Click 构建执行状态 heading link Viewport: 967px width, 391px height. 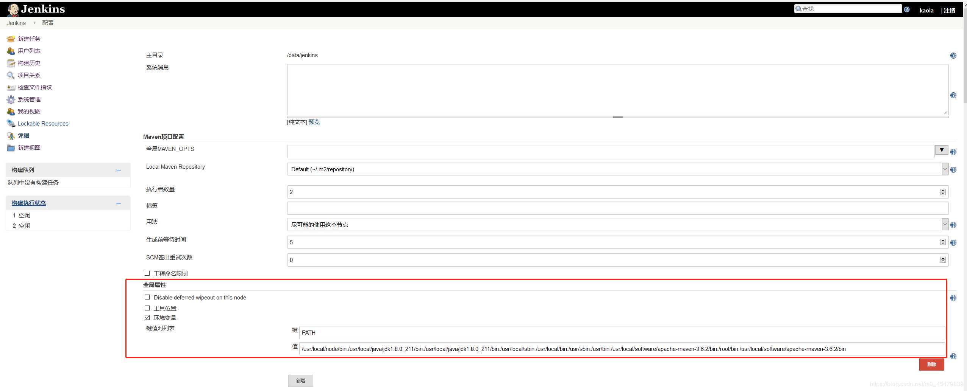28,203
